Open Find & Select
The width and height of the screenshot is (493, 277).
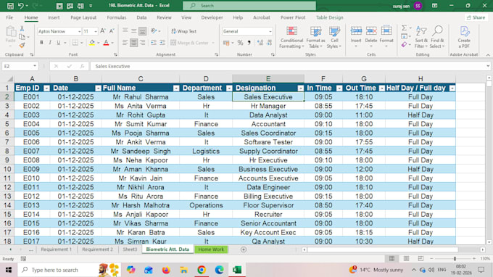[437, 38]
